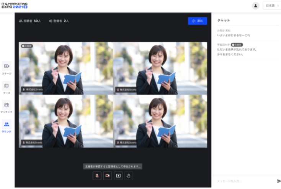Click the IT & Marketing EXPO 2021 logo
Viewport: 281px width, 189px height.
tap(15, 5)
